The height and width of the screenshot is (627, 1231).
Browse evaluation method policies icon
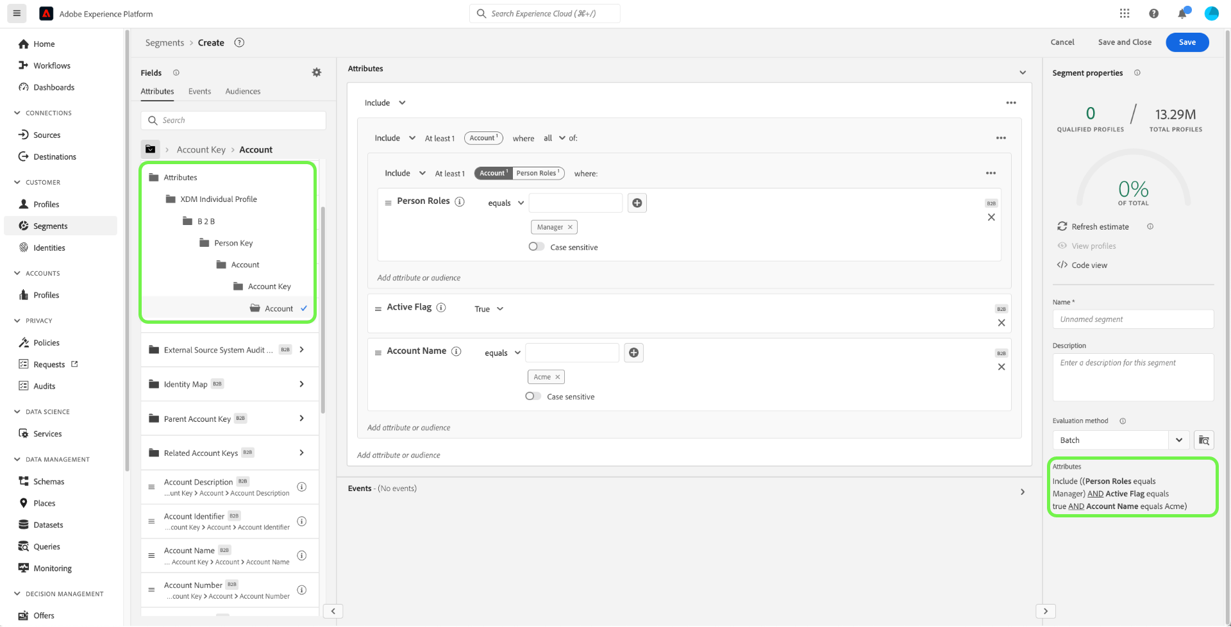[x=1204, y=440]
